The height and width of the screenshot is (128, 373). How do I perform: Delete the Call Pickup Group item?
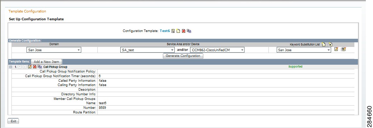[34, 67]
